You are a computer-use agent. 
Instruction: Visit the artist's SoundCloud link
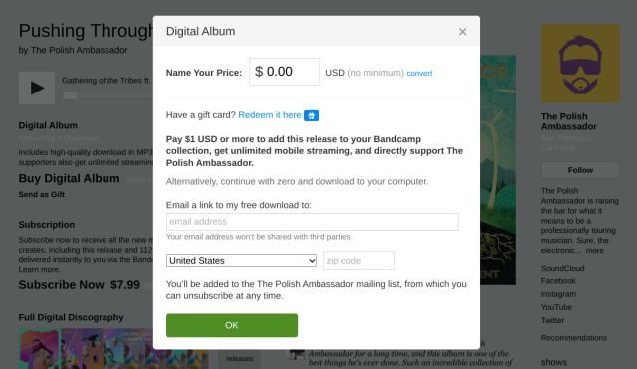(x=562, y=268)
